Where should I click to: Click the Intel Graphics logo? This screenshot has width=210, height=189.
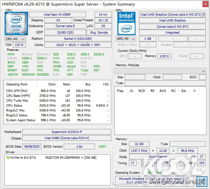(x=126, y=23)
